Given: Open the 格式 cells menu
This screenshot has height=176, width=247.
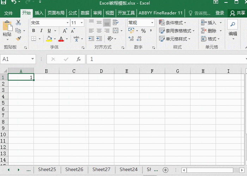Looking at the screenshot, I should (210, 39).
